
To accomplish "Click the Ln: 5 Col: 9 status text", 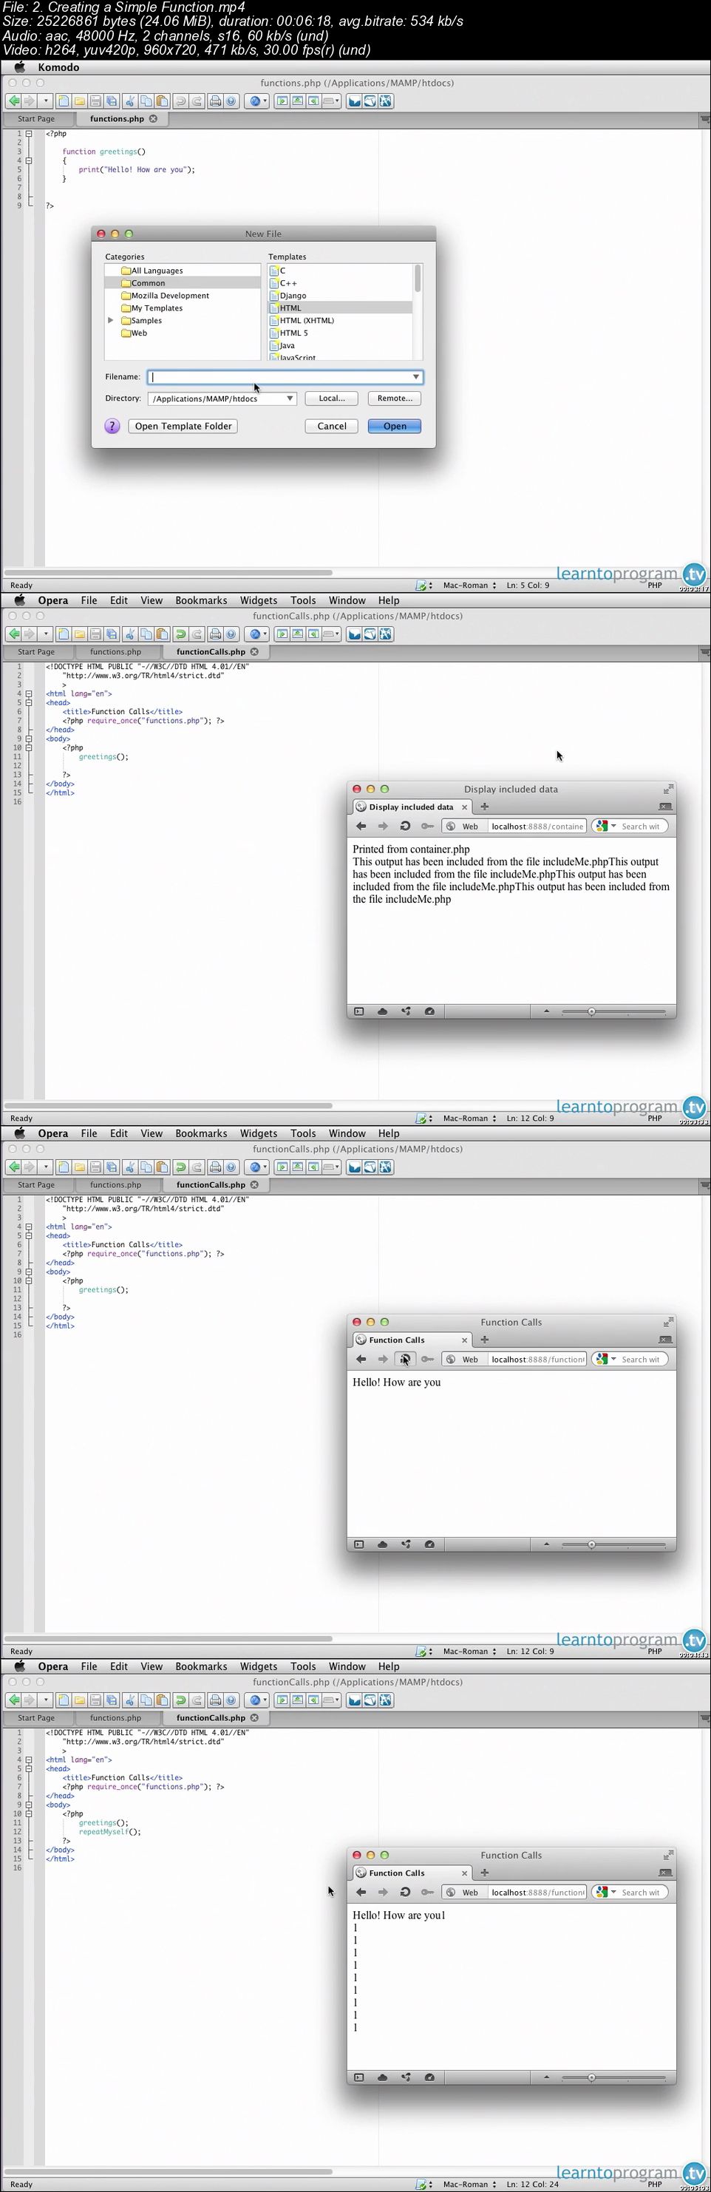I will [x=528, y=586].
